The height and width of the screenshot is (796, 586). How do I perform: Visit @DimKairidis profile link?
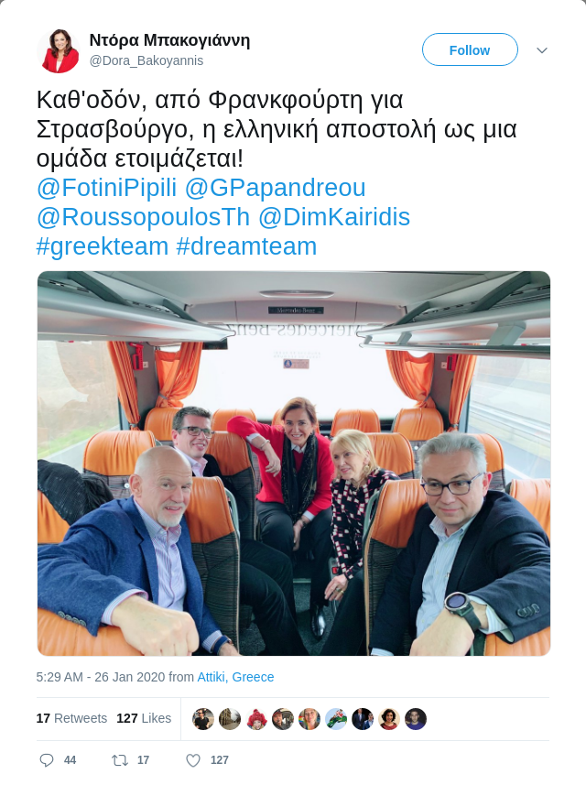click(334, 217)
